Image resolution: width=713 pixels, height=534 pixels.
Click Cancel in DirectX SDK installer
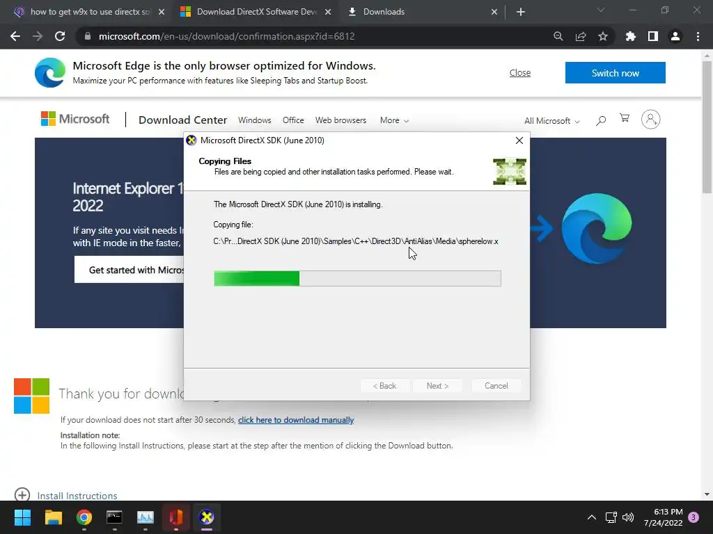point(496,385)
